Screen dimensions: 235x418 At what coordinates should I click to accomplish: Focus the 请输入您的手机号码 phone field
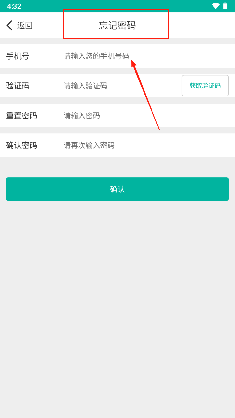pos(146,56)
